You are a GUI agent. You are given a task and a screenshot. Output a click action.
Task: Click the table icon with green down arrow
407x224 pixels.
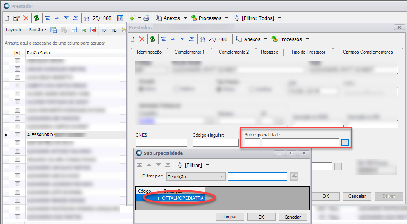[84, 30]
